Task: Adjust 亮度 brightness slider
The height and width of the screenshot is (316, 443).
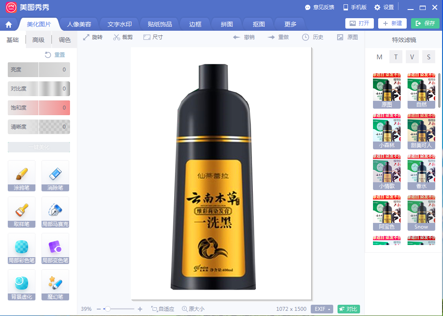Action: [39, 70]
